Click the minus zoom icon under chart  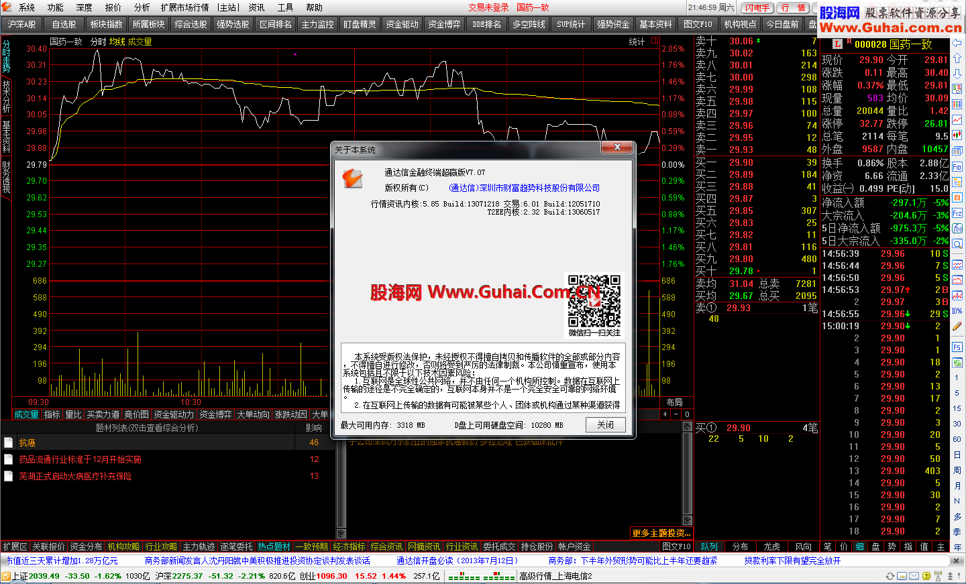coord(676,414)
